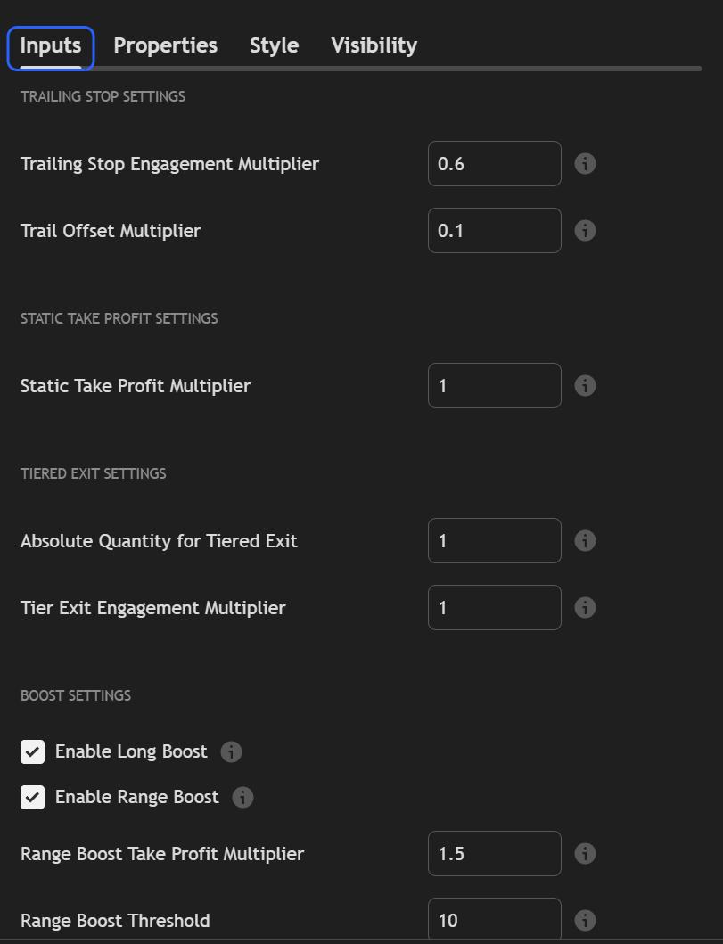Focus the Trail Offset Multiplier input
Screen dimensions: 723x944
pos(494,231)
